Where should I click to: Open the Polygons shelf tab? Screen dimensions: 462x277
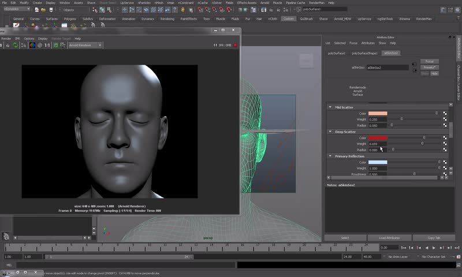pyautogui.click(x=69, y=18)
